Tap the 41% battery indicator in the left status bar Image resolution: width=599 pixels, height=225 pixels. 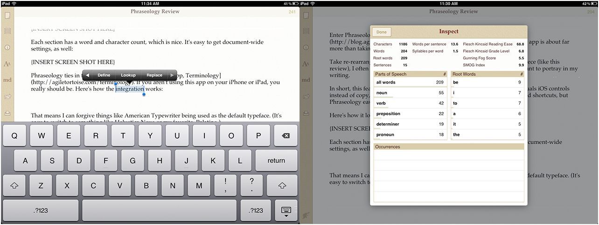point(290,3)
